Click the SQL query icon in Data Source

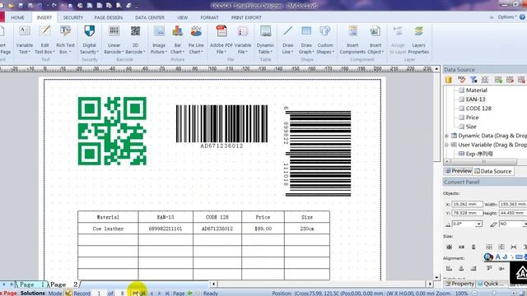tap(461, 80)
